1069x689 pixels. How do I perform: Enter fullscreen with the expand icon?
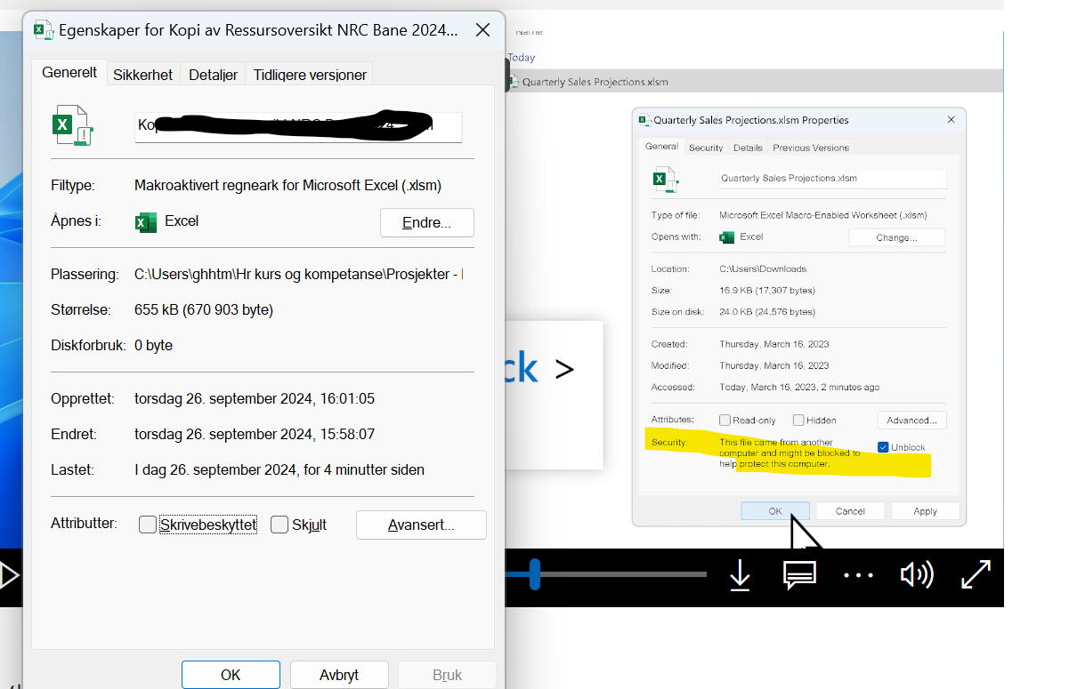(976, 576)
